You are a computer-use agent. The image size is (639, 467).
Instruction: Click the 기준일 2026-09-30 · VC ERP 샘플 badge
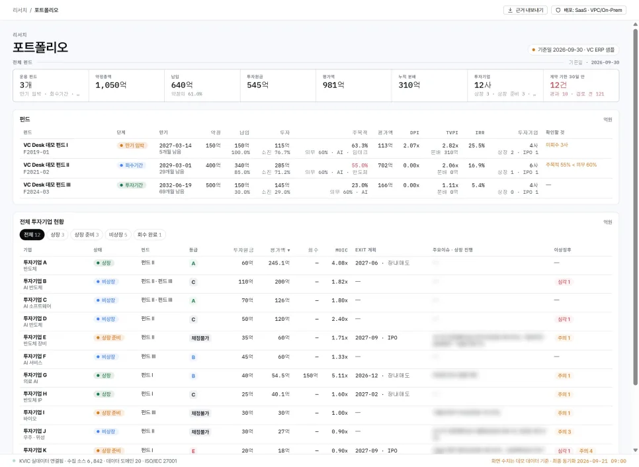573,50
